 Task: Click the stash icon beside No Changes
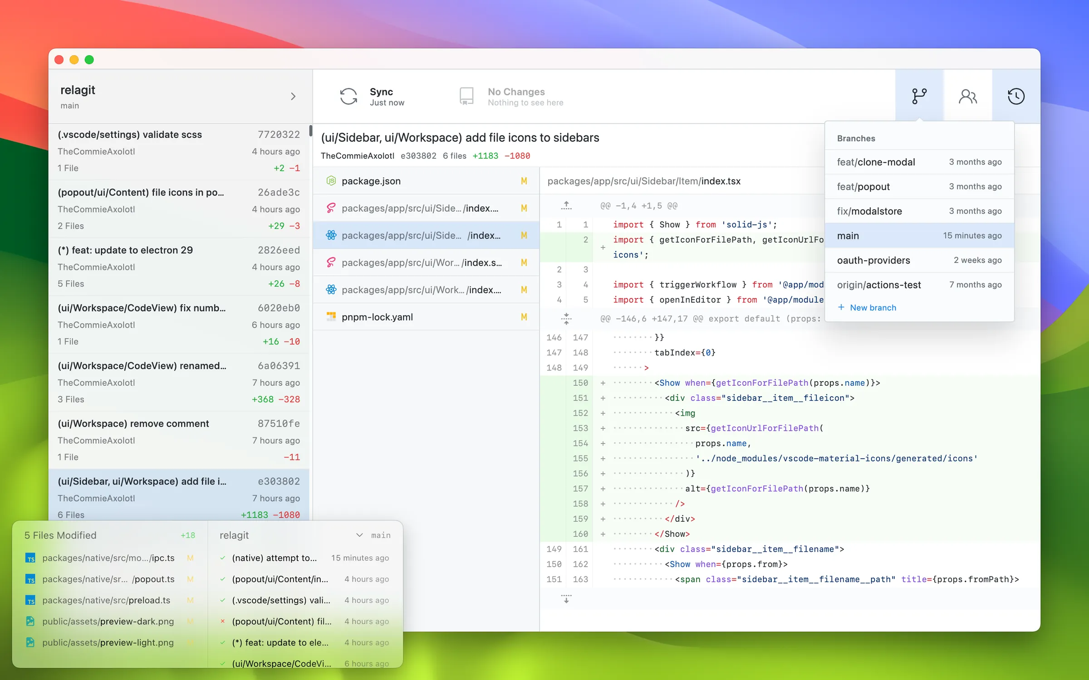[466, 96]
